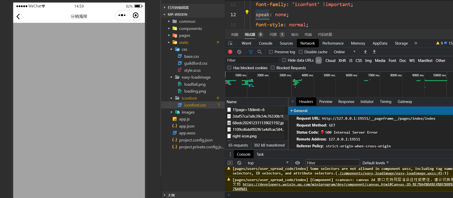This screenshot has height=198, width=453.
Task: Export HAR file with download arrow
Action: pos(374,52)
